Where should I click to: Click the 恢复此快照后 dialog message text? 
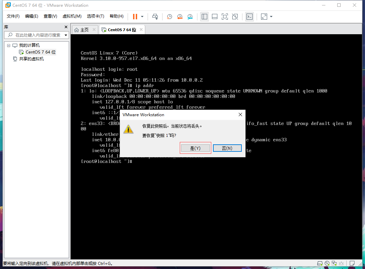pos(172,126)
